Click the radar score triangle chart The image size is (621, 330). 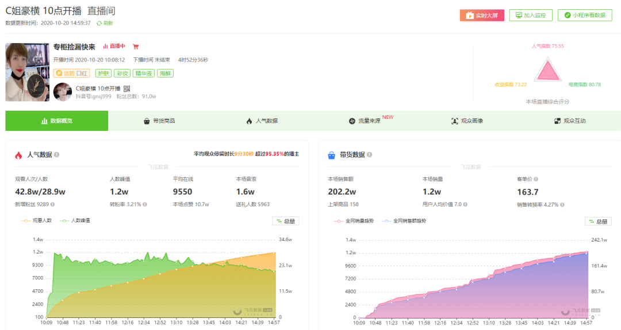[x=548, y=71]
